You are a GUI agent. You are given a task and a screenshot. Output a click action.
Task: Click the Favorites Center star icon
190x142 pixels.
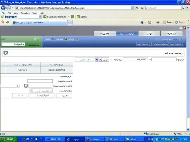point(3,22)
